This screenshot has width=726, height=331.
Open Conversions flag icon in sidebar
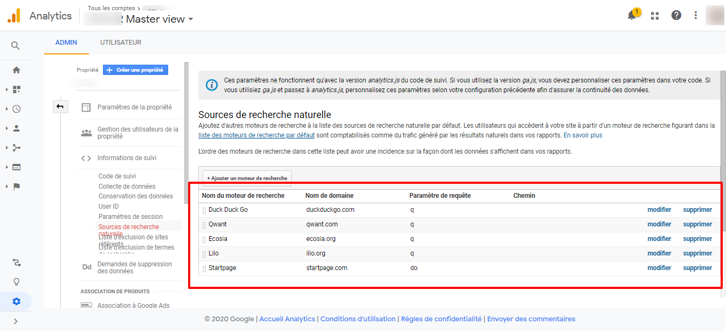[x=16, y=187]
